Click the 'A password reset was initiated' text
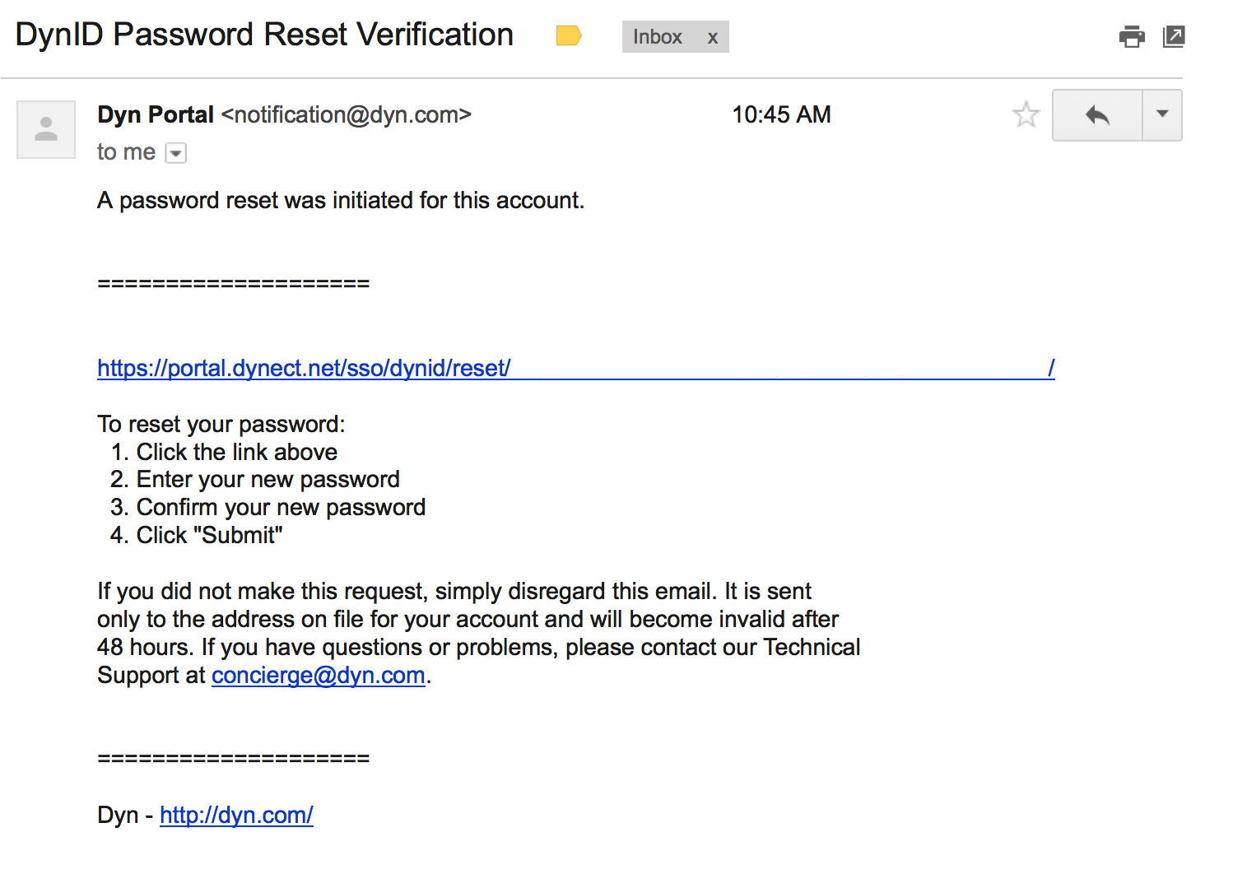 tap(341, 200)
